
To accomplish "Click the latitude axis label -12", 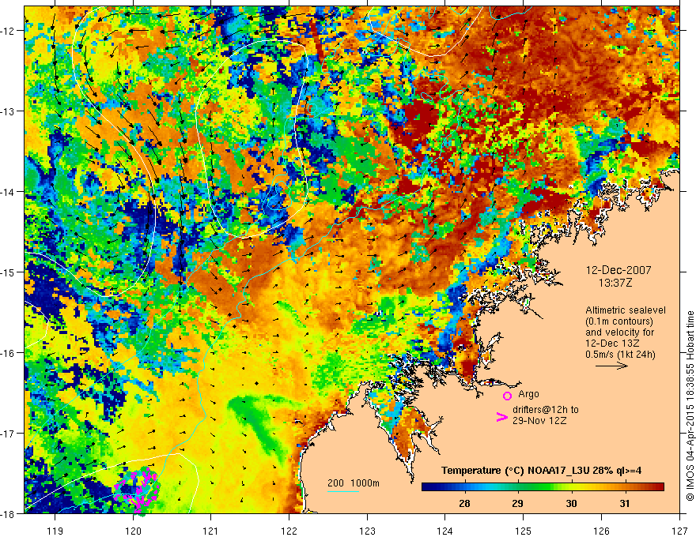I will coord(8,31).
